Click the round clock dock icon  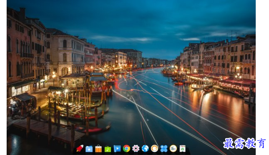click(173, 148)
